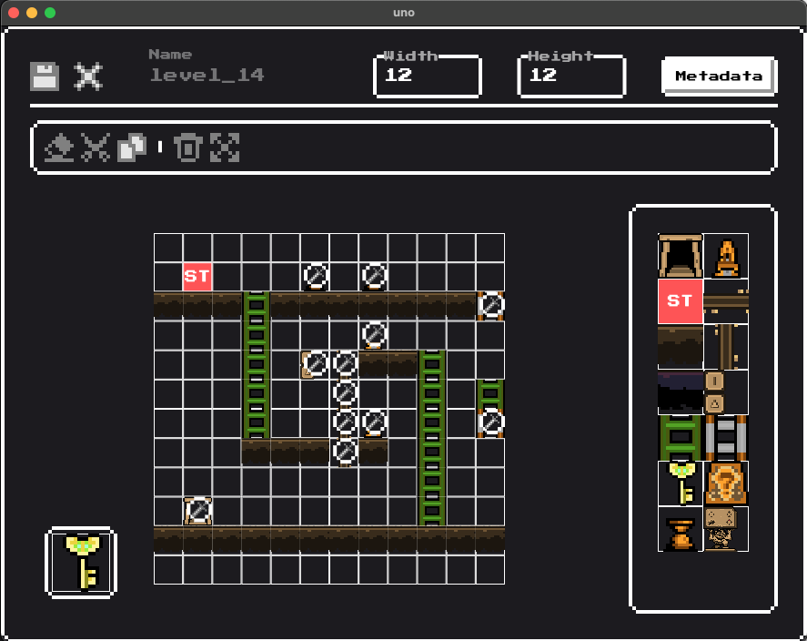
Task: Choose the green ladder tile in palette
Action: 680,438
